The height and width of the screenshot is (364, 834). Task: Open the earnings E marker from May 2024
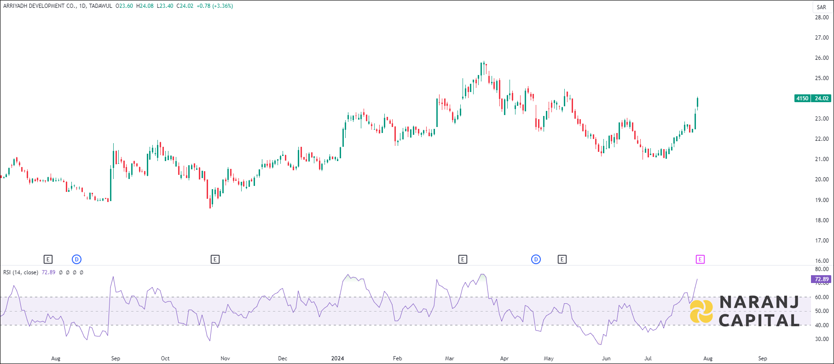[x=562, y=260]
